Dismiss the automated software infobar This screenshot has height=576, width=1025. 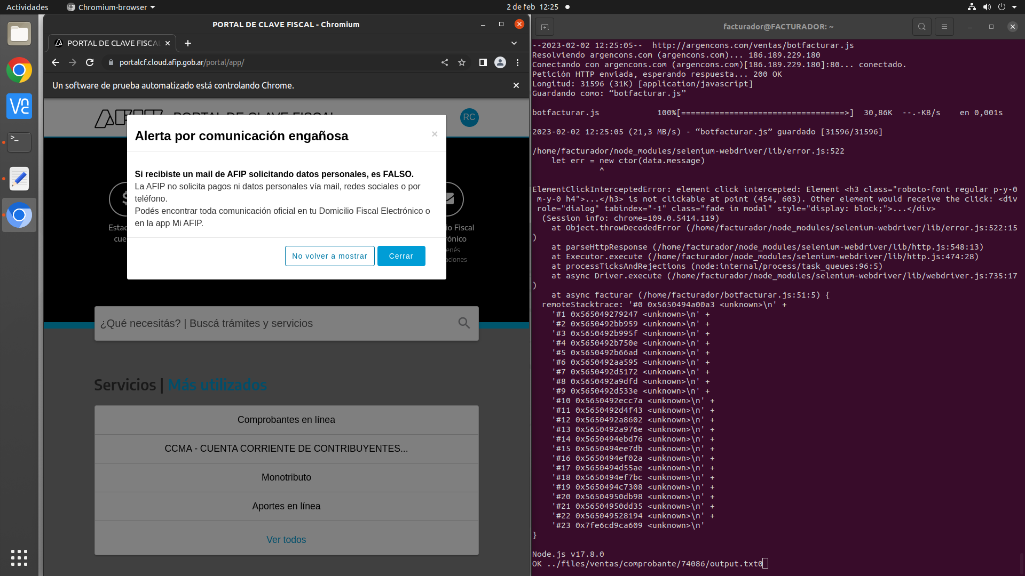[516, 85]
